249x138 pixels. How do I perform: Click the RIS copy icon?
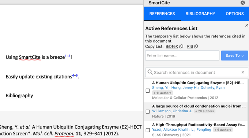[196, 46]
